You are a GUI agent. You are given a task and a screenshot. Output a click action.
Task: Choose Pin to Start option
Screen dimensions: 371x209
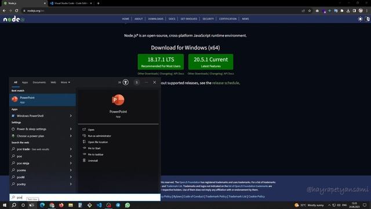(x=94, y=148)
